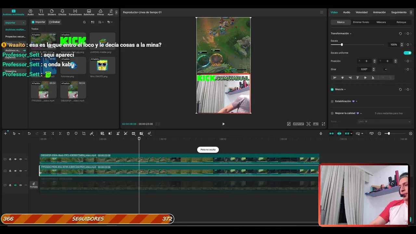Uncheck the Mezcla checkbox
416x234 pixels.
(x=332, y=89)
